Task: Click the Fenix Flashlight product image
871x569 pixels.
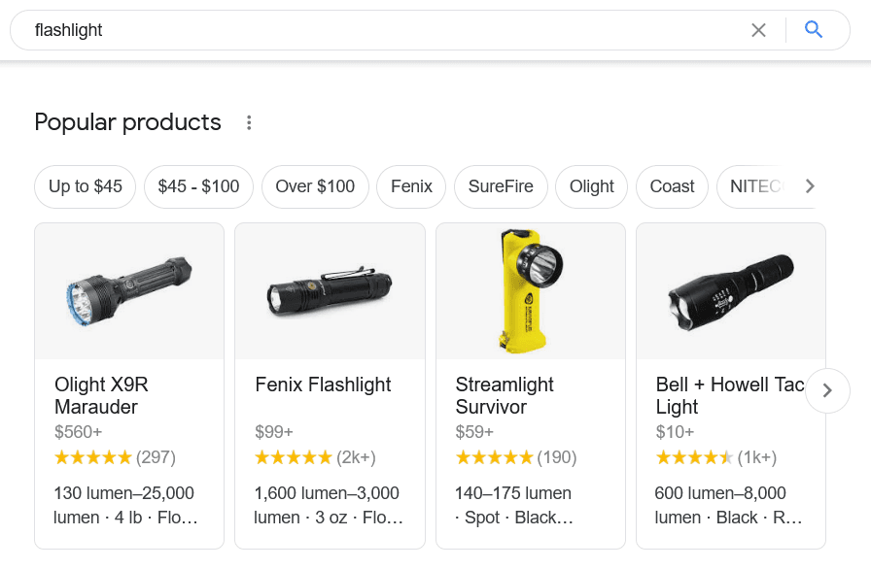Action: (330, 290)
